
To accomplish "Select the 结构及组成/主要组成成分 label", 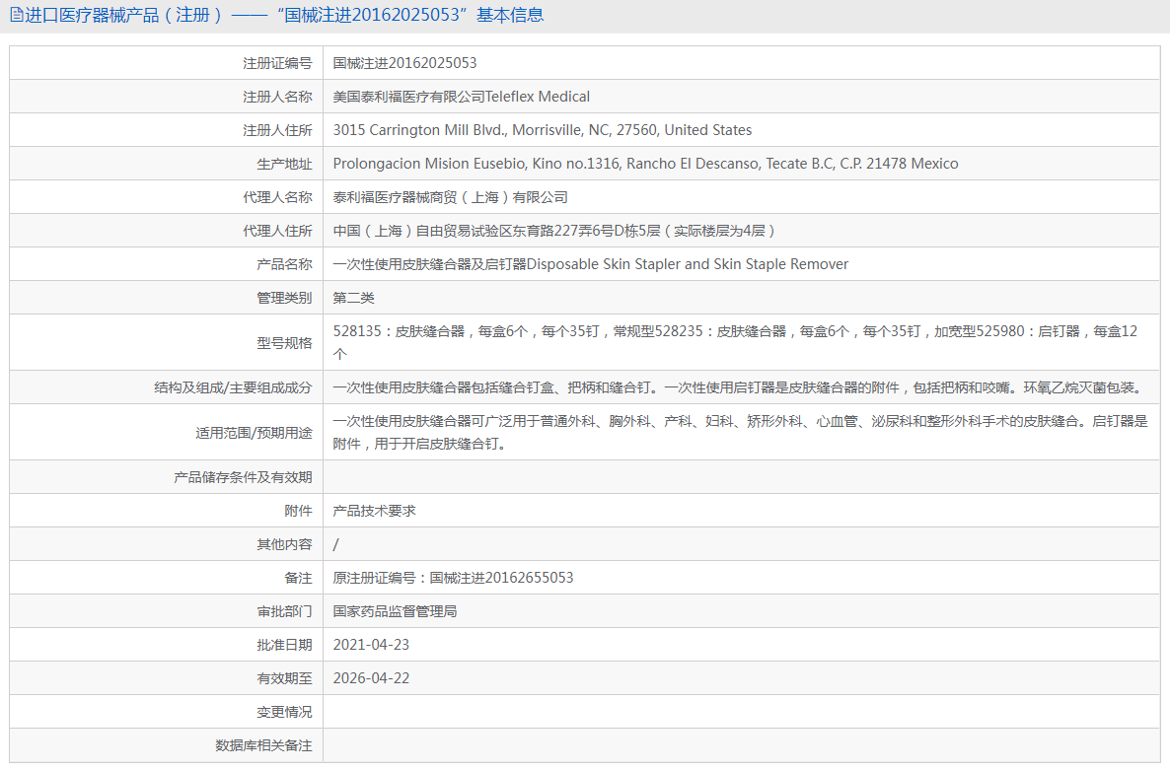I will pyautogui.click(x=233, y=387).
